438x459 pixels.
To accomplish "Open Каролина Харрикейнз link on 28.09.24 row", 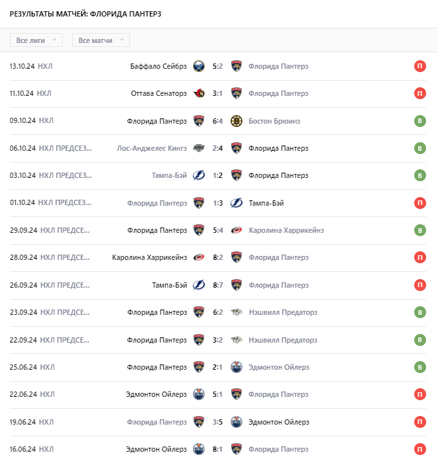I will pyautogui.click(x=149, y=257).
